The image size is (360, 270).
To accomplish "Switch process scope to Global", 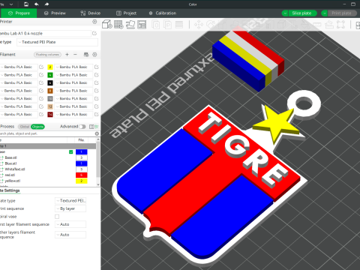I will pyautogui.click(x=25, y=127).
